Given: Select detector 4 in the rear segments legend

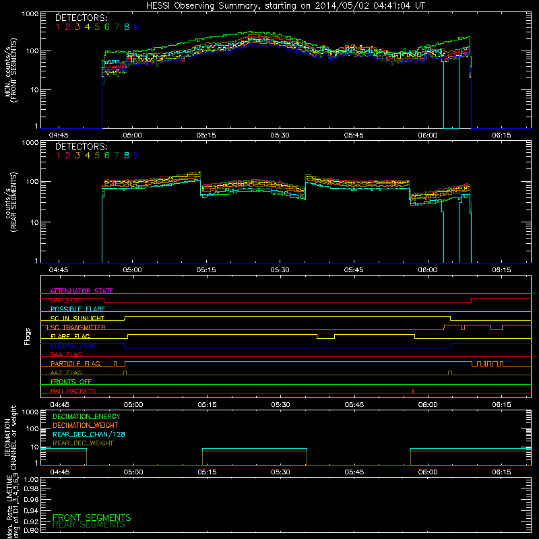Looking at the screenshot, I should 88,156.
